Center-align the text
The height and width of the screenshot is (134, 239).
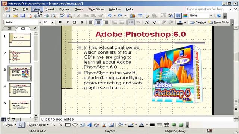tap(98, 22)
